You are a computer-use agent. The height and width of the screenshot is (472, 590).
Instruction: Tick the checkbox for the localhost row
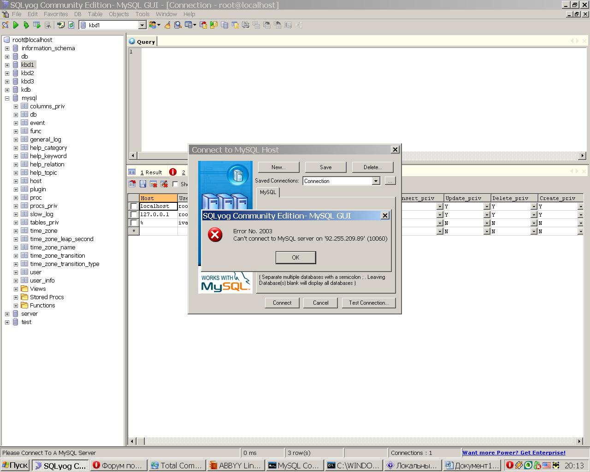[134, 206]
